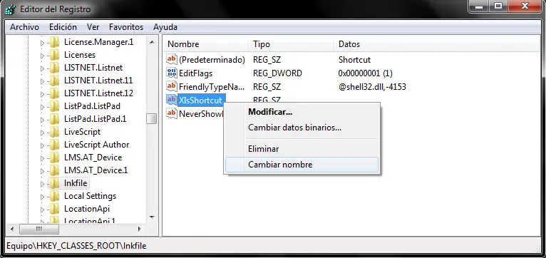Choose Modificar... in context menu
Viewport: 546px width, 258px height.
302,112
